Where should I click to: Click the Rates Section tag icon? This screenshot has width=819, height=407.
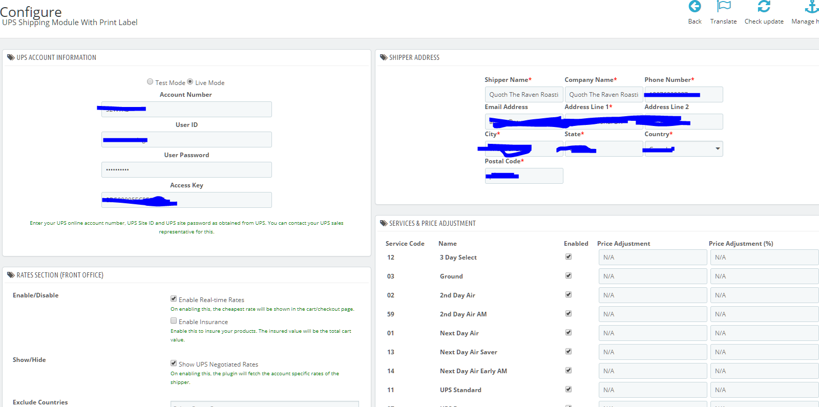[11, 275]
